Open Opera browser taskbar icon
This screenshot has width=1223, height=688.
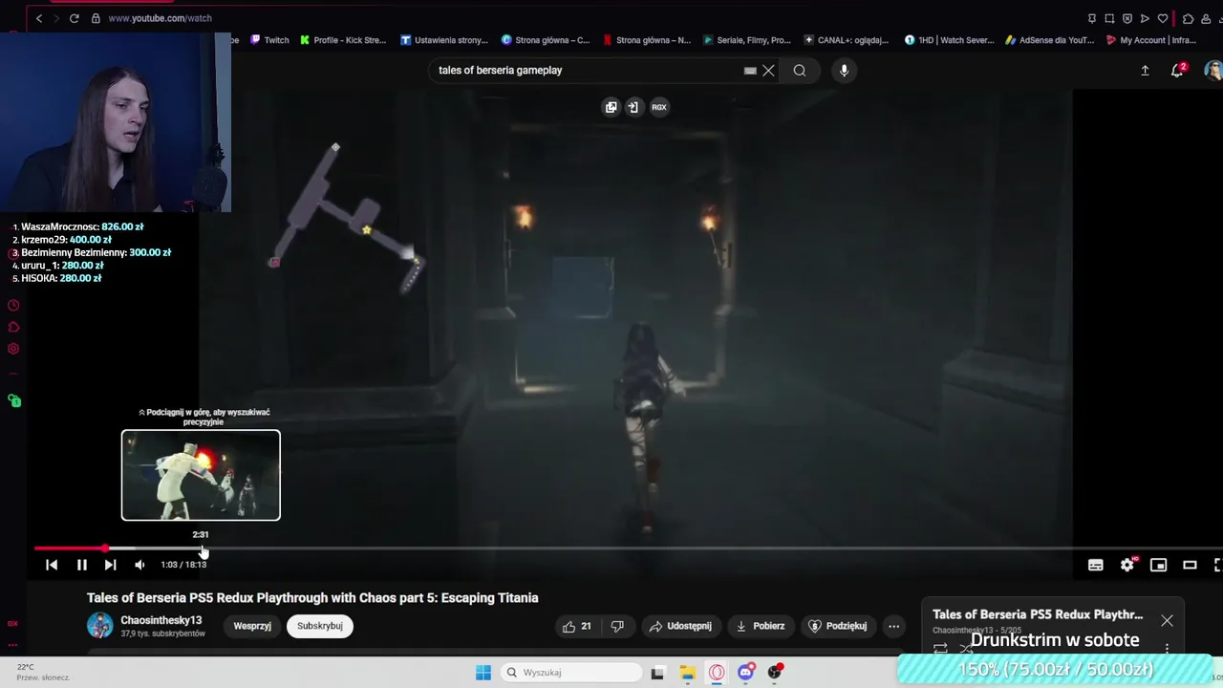point(717,672)
